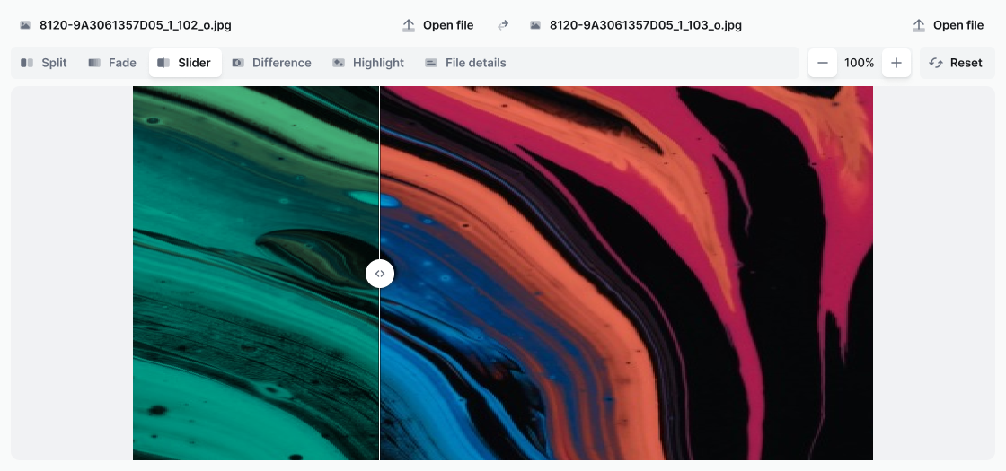Click the Difference mode icon
This screenshot has height=471, width=1006.
[x=238, y=63]
